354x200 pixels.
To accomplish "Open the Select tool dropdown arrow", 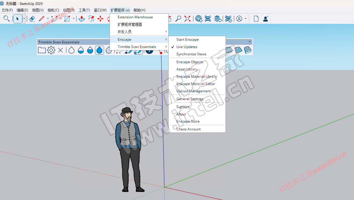I will point(24,19).
